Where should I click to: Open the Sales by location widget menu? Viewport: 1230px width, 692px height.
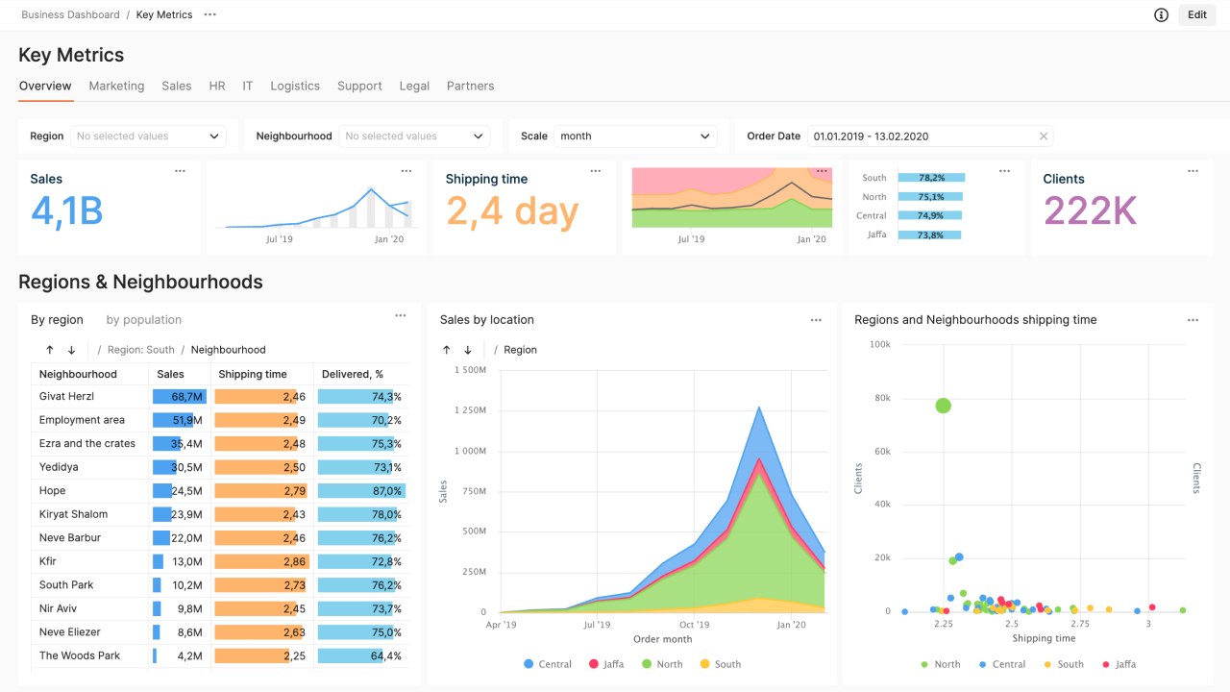[x=816, y=320]
